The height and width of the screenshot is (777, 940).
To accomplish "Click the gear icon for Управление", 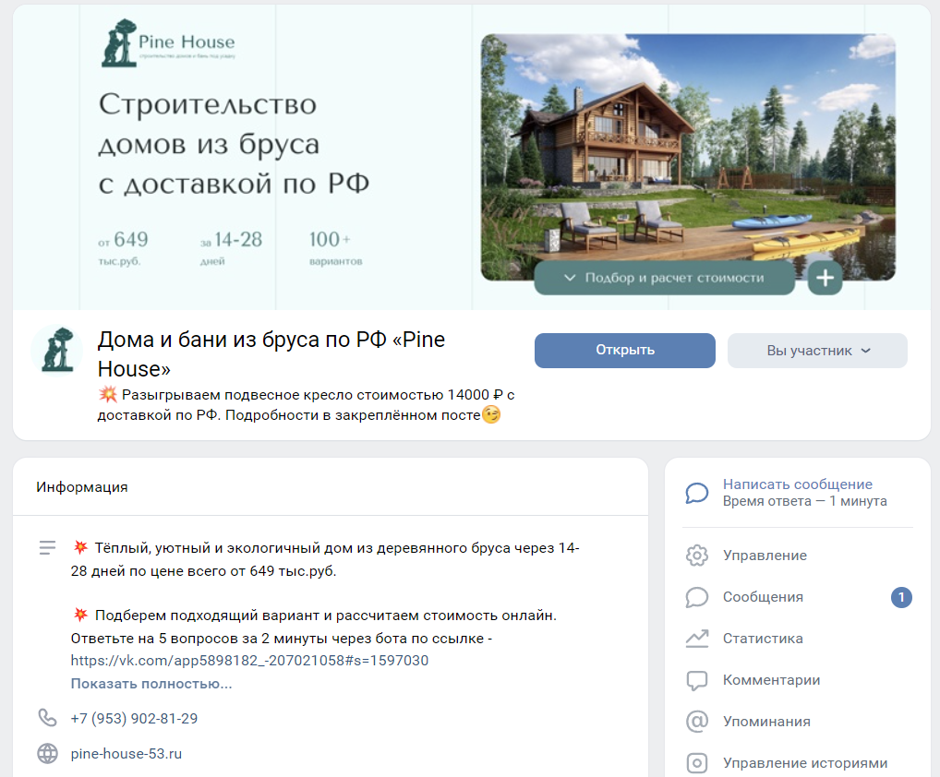I will [x=696, y=556].
